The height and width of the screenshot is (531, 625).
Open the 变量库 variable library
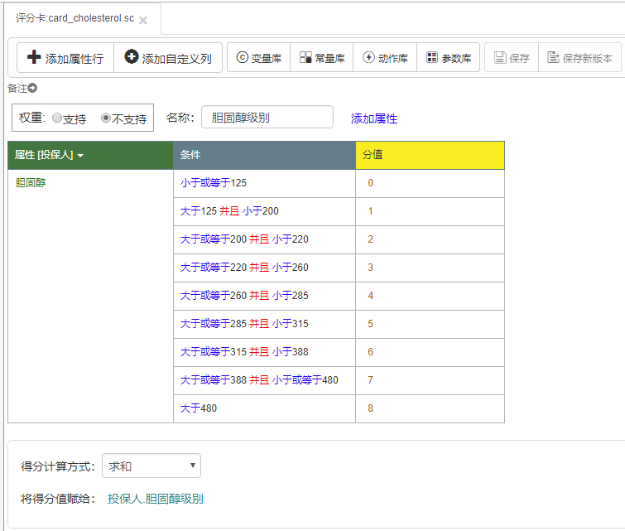tap(258, 58)
